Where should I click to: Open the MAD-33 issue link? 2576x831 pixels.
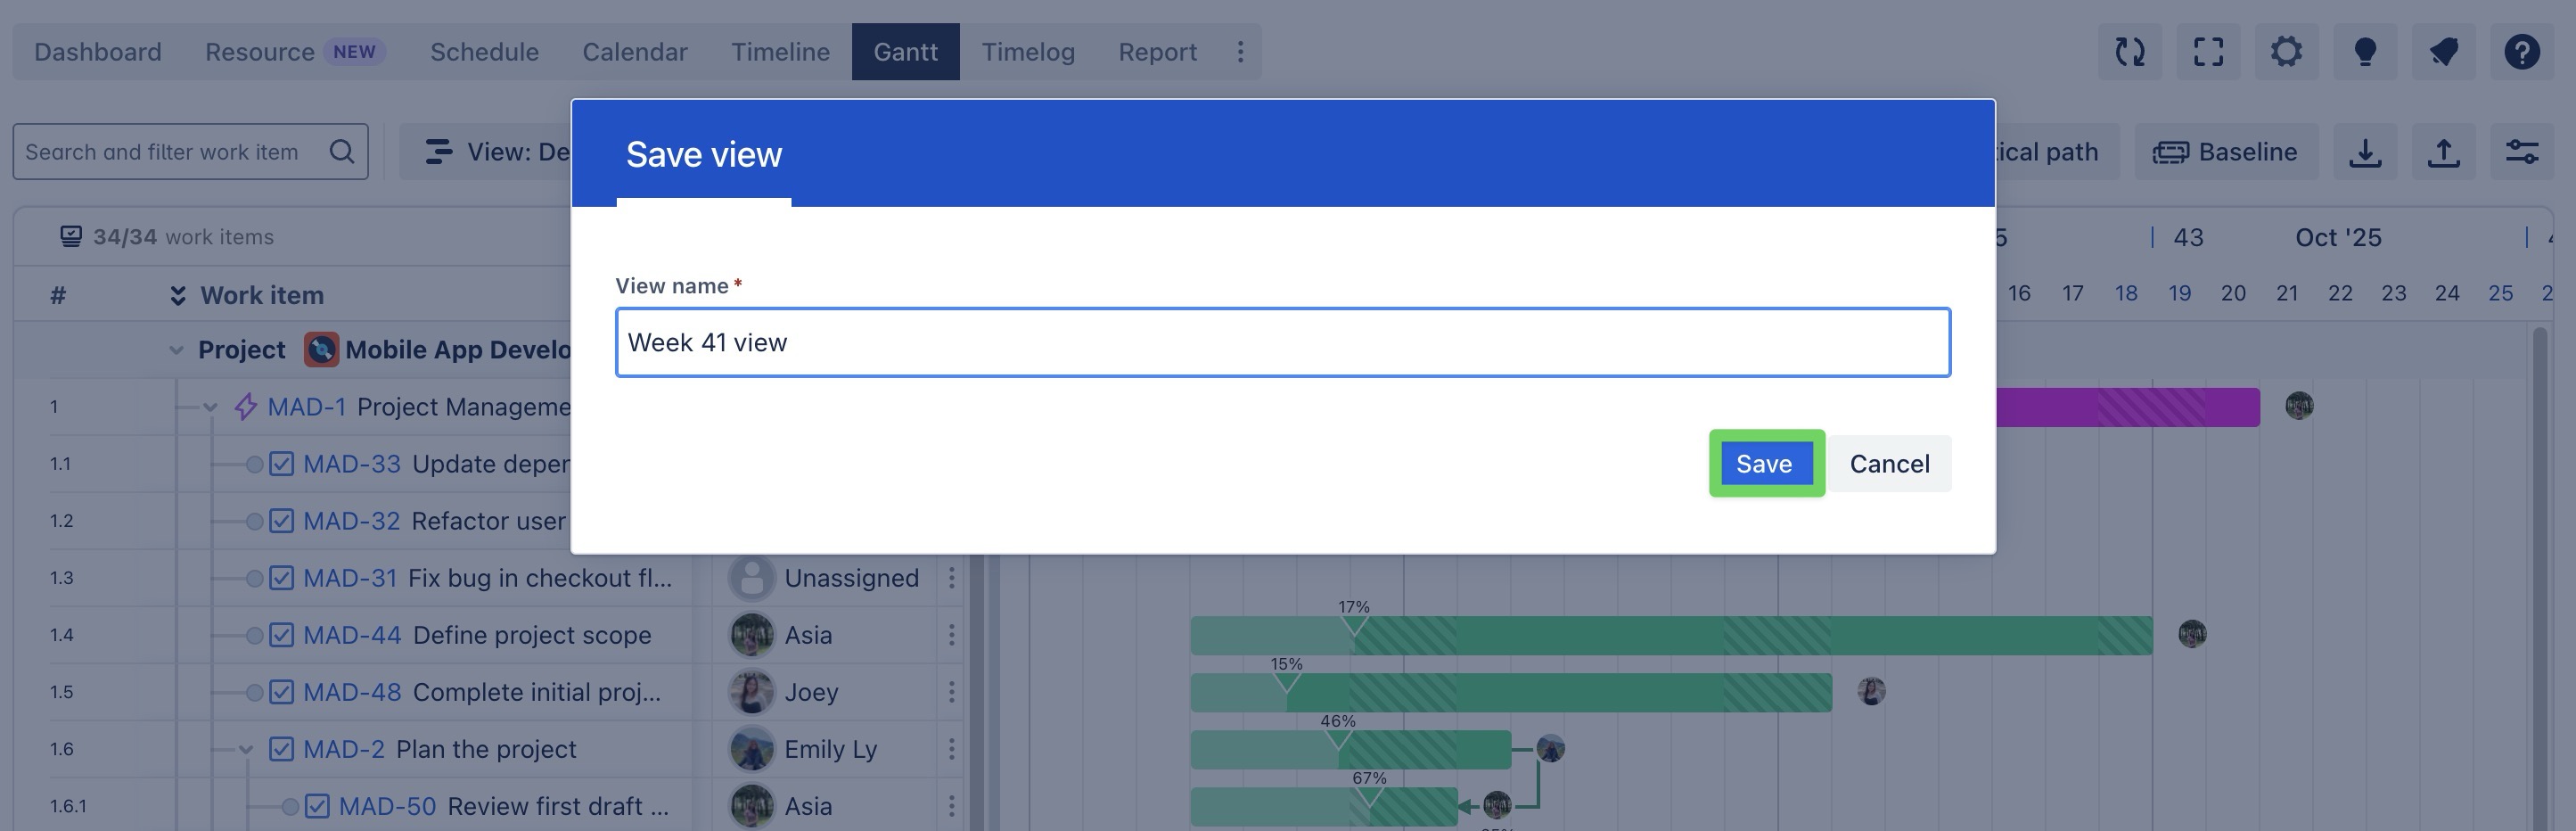352,465
